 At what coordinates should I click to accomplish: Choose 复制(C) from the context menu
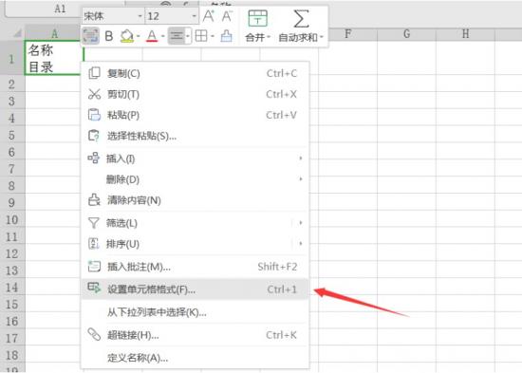[195, 73]
